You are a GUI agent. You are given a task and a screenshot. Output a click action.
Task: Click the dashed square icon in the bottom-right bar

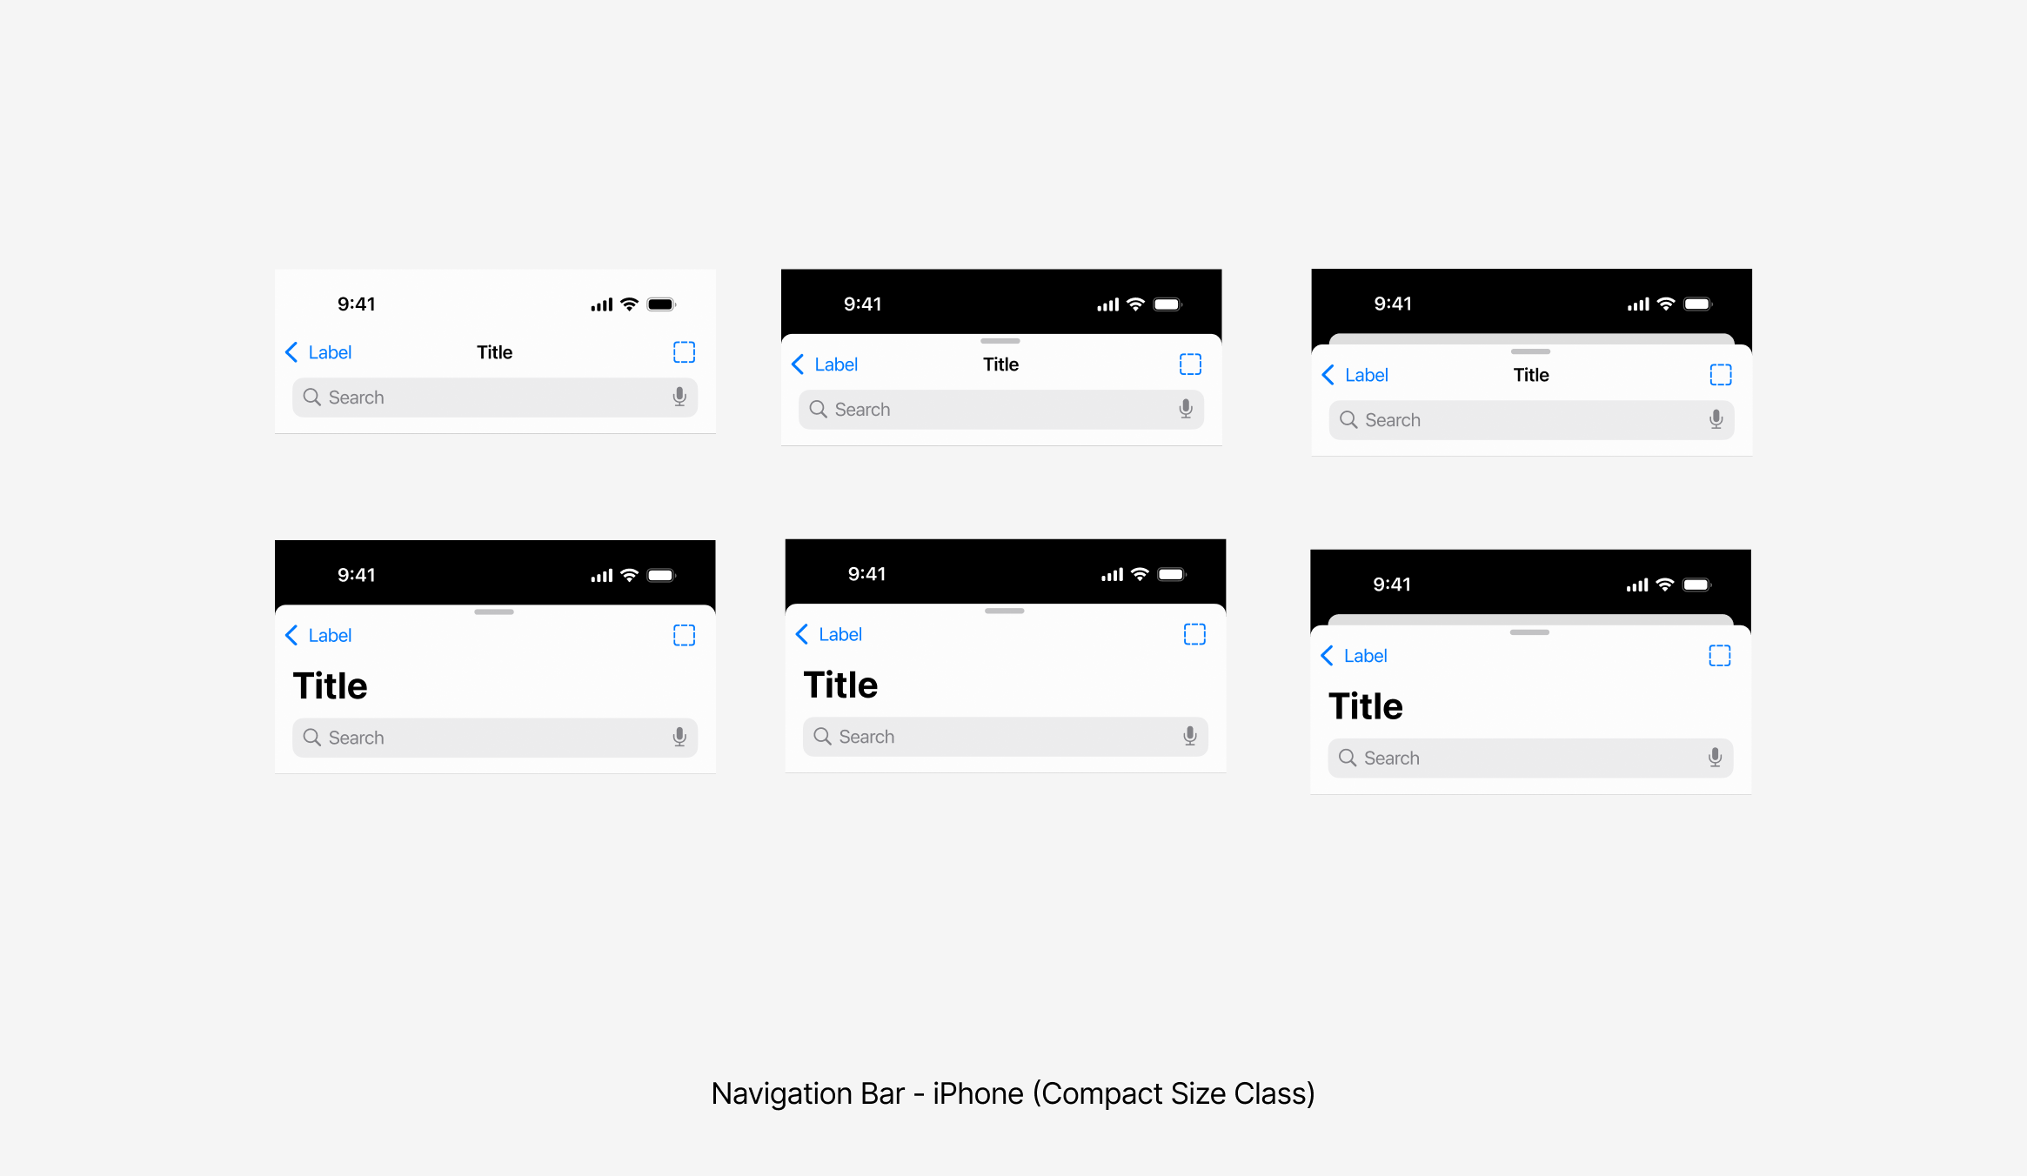(x=1720, y=655)
